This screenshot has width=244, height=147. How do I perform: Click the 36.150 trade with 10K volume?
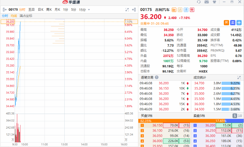(164, 88)
